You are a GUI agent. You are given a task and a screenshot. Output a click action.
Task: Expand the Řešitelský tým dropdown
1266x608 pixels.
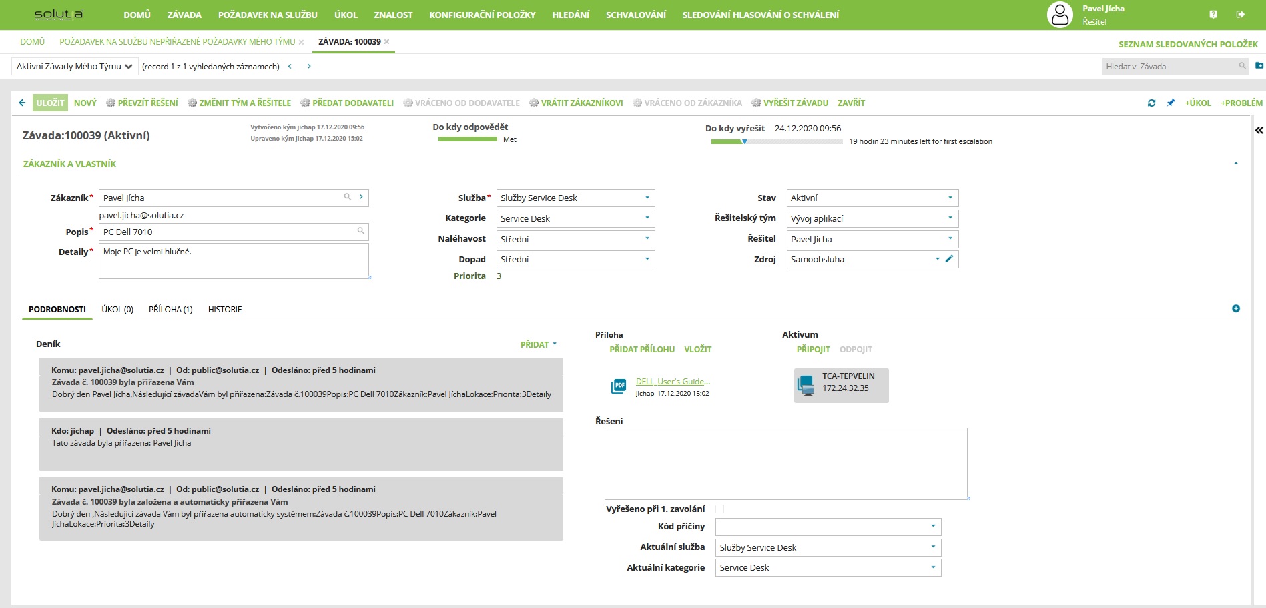click(x=872, y=218)
